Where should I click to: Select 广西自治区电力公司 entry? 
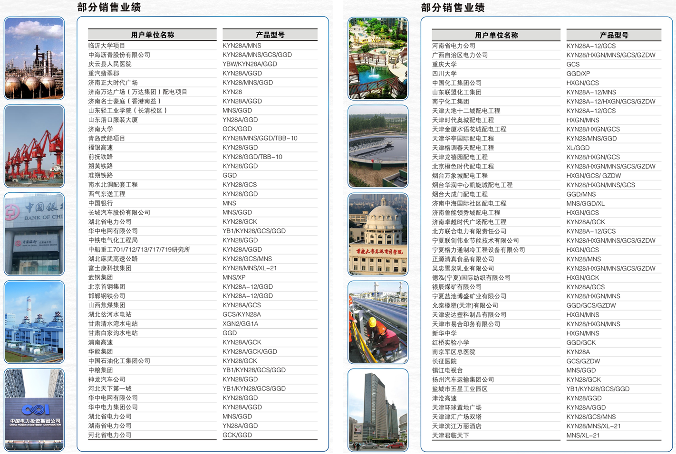click(460, 55)
